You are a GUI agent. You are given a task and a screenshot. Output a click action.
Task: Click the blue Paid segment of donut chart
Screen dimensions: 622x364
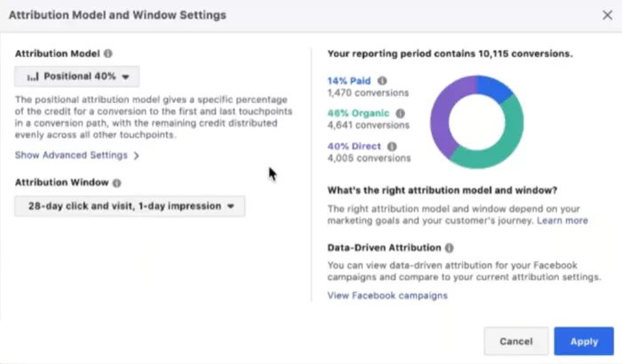492,86
